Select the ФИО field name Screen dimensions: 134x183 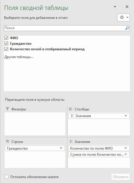tap(14, 38)
